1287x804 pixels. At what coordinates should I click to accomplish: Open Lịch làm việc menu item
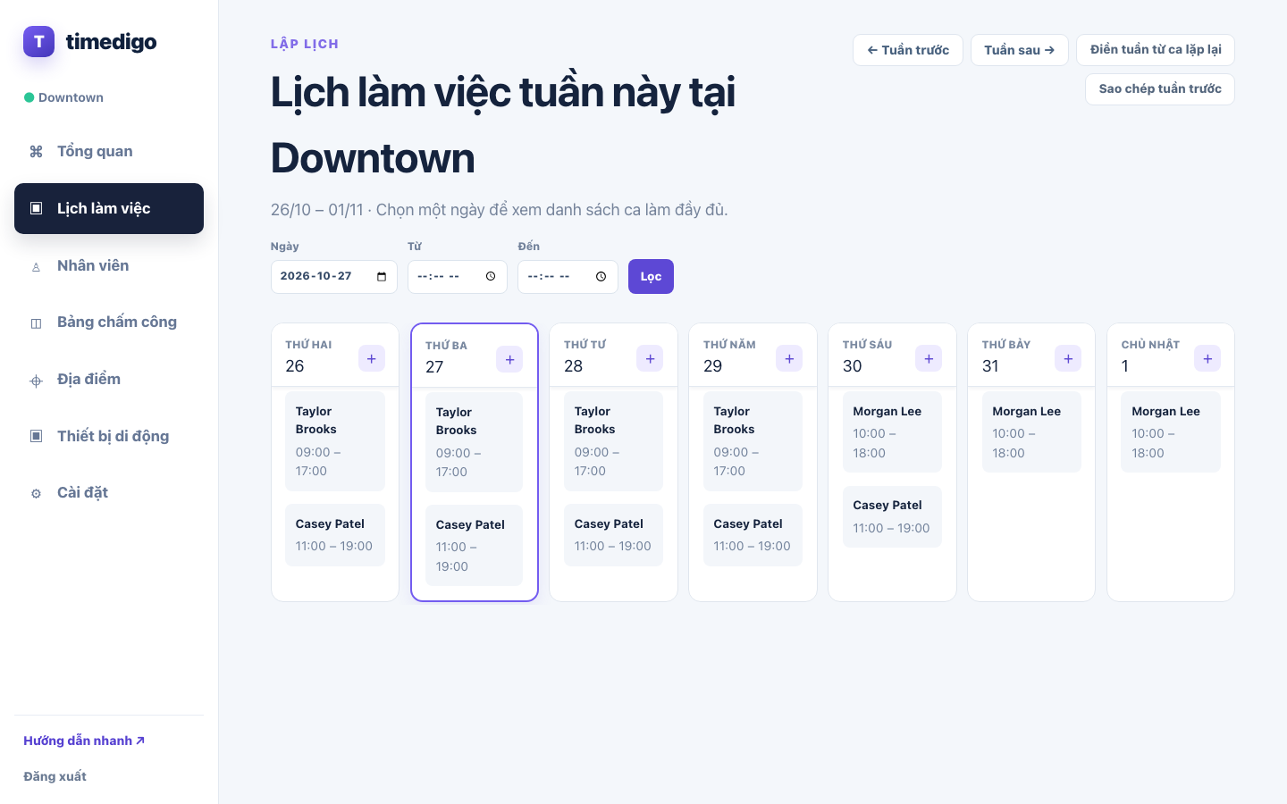(109, 208)
